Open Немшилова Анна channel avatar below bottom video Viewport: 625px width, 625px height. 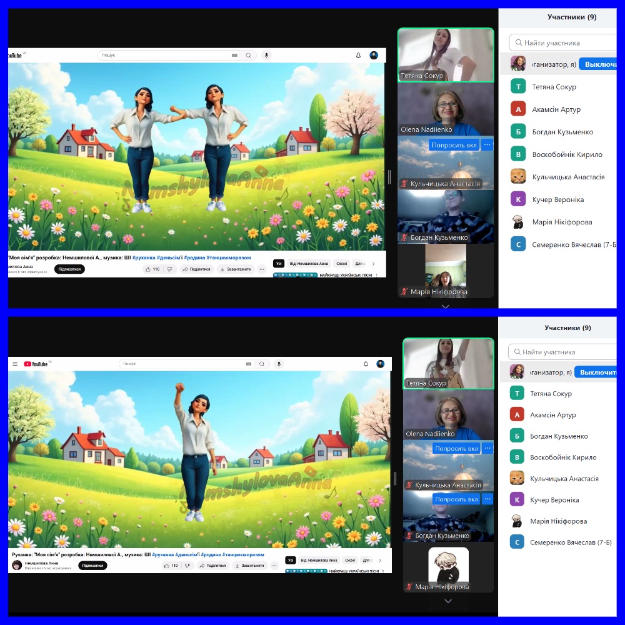[17, 565]
